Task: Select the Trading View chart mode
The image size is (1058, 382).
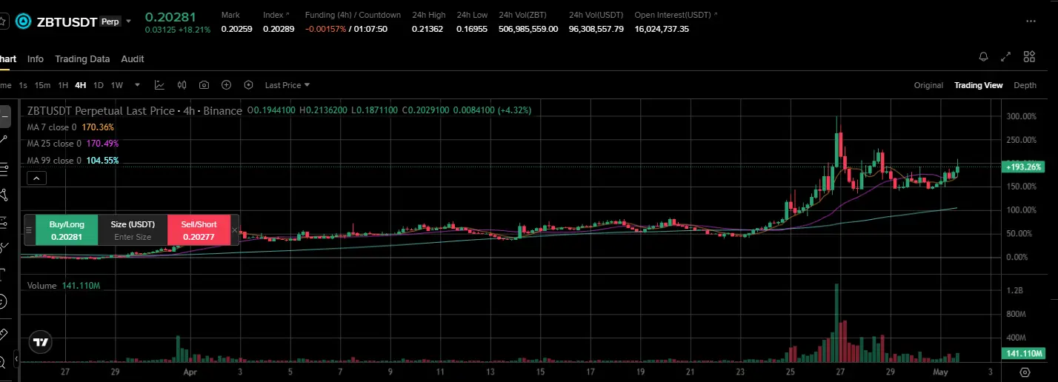Action: (978, 85)
